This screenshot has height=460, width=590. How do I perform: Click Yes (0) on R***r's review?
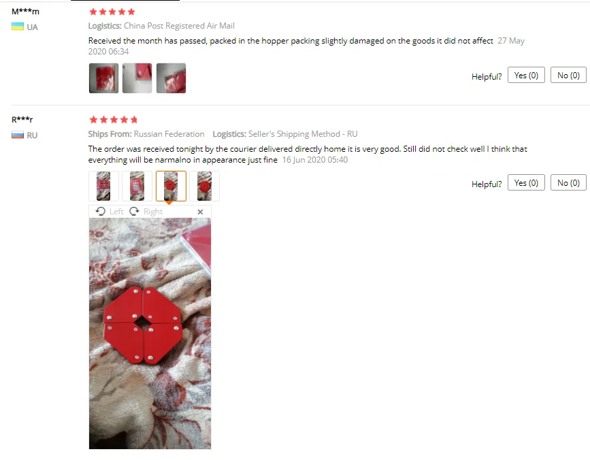point(526,182)
